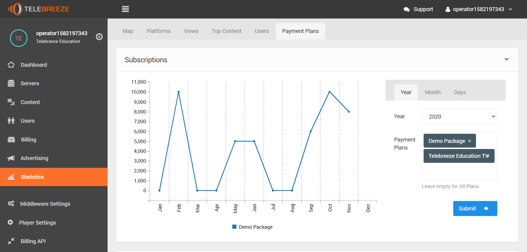Click the Telebreeze Education profile subtitle

(58, 41)
